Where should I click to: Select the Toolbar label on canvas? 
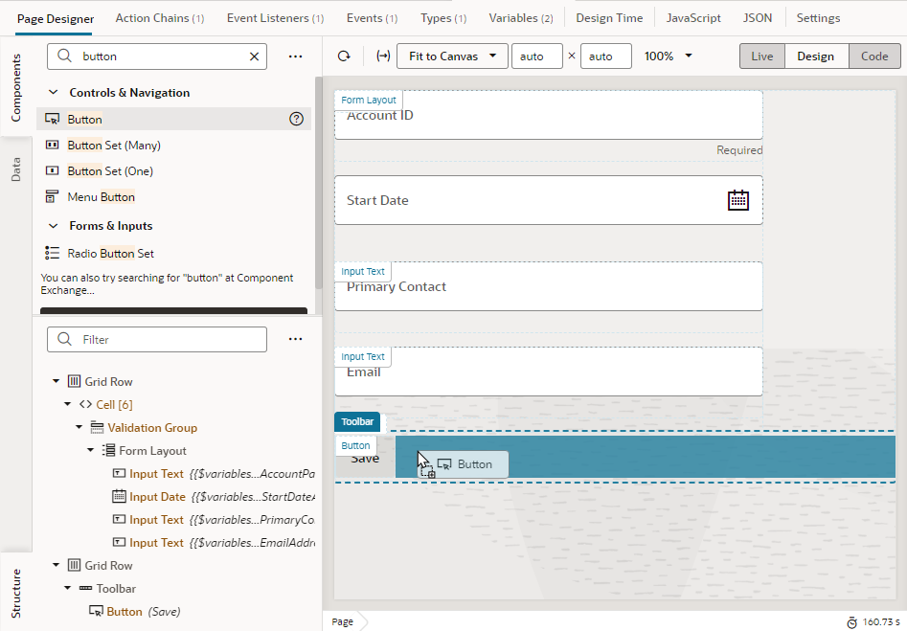tap(357, 421)
